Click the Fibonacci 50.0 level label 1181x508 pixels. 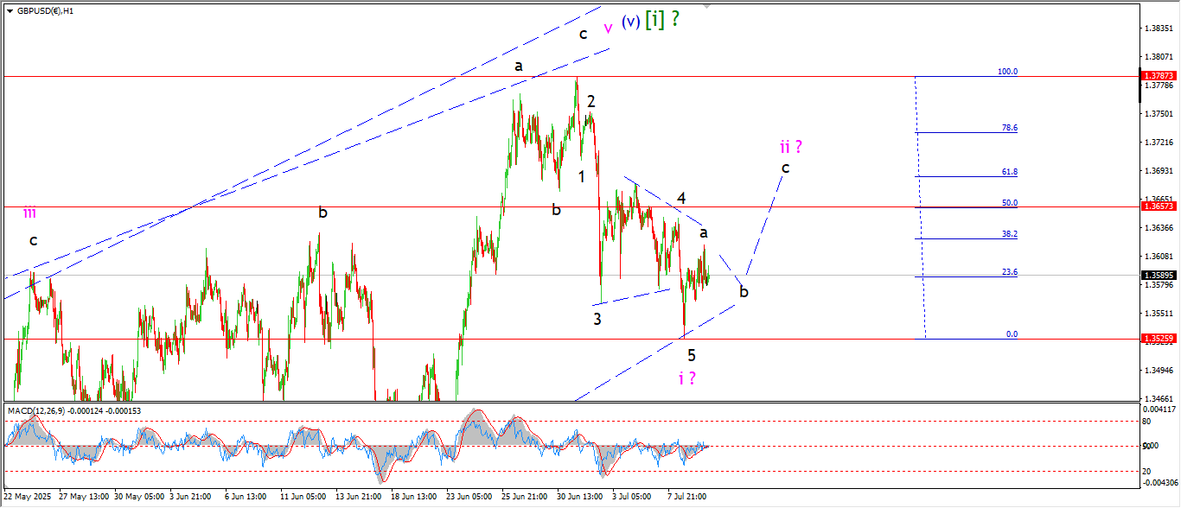coord(1009,203)
